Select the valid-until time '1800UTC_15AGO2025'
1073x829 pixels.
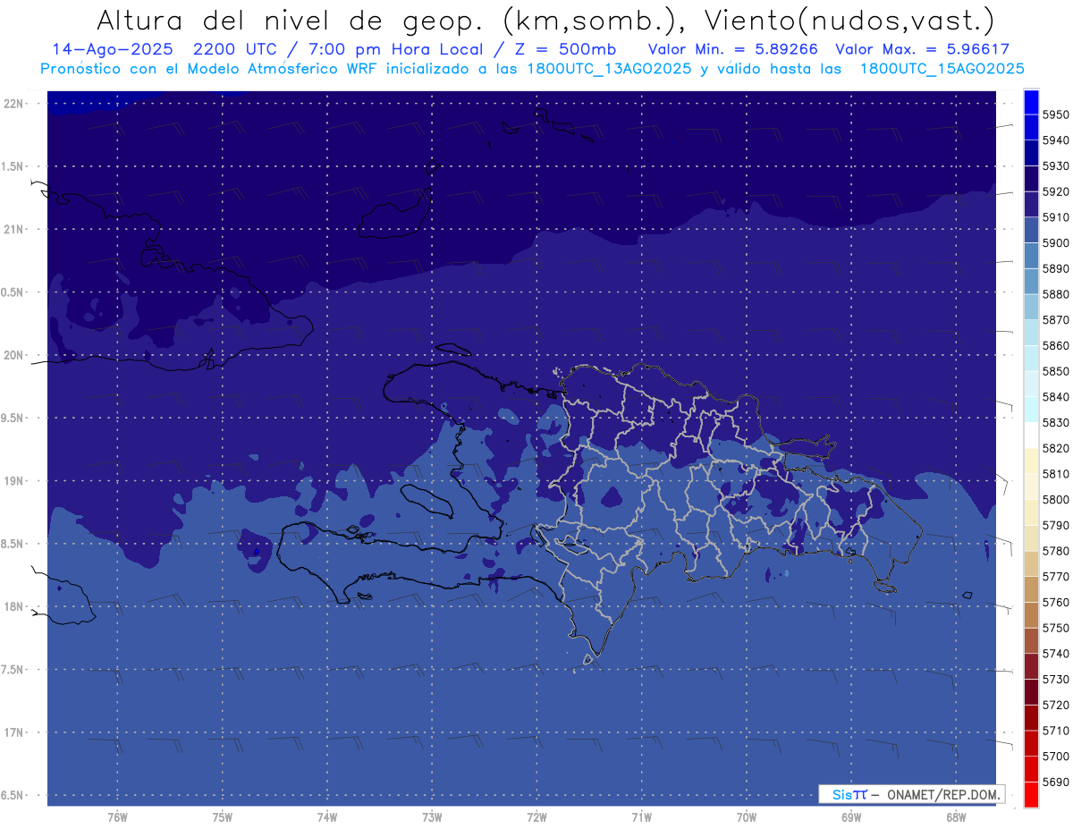coord(942,69)
